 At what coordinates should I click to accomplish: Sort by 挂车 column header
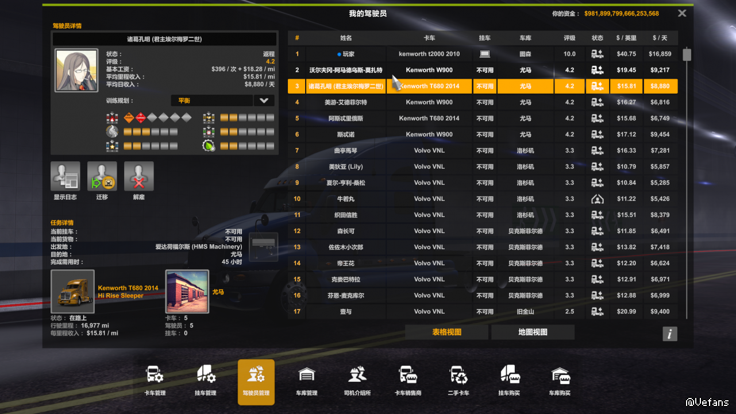[484, 38]
